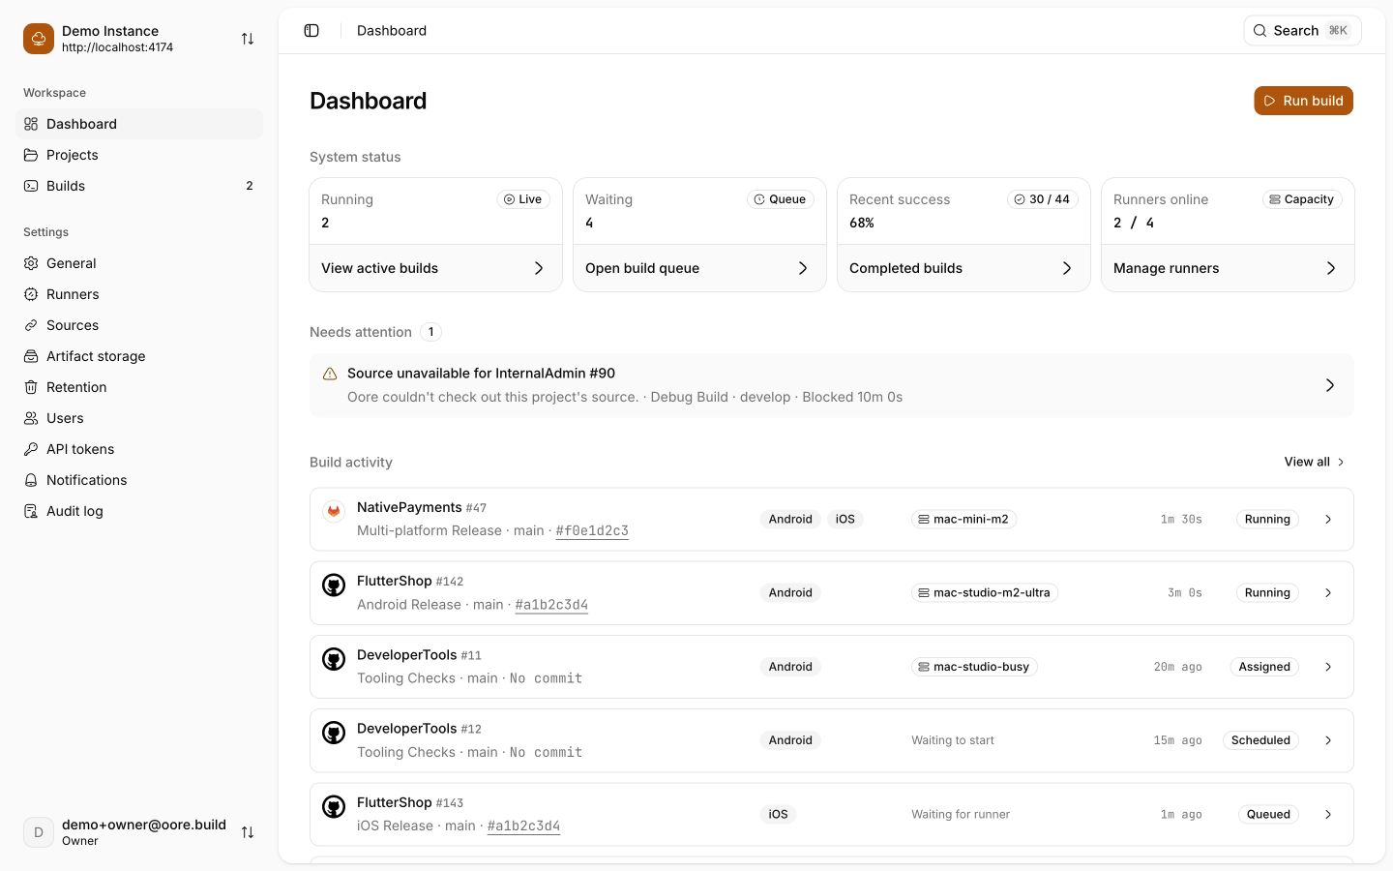Click the Live badge
Image resolution: width=1393 pixels, height=871 pixels.
523,199
